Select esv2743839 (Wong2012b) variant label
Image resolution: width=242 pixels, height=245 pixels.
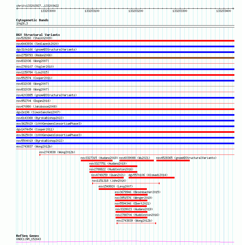(134, 221)
